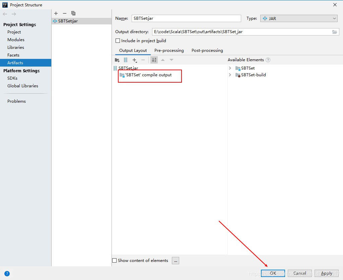Open the Project settings section
This screenshot has height=280, width=343.
pyautogui.click(x=14, y=32)
